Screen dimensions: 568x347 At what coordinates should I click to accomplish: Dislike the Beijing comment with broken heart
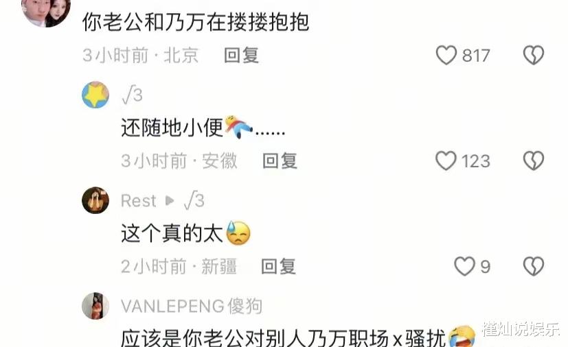pyautogui.click(x=534, y=55)
